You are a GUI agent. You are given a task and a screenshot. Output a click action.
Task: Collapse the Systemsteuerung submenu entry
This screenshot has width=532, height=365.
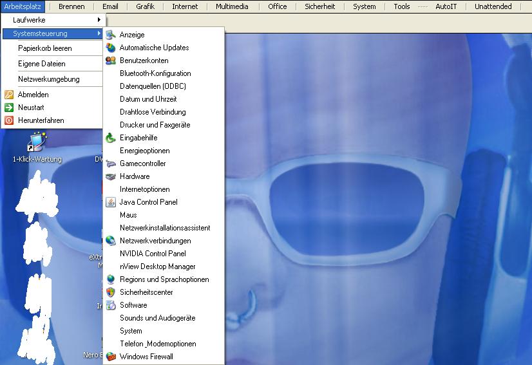(x=52, y=33)
